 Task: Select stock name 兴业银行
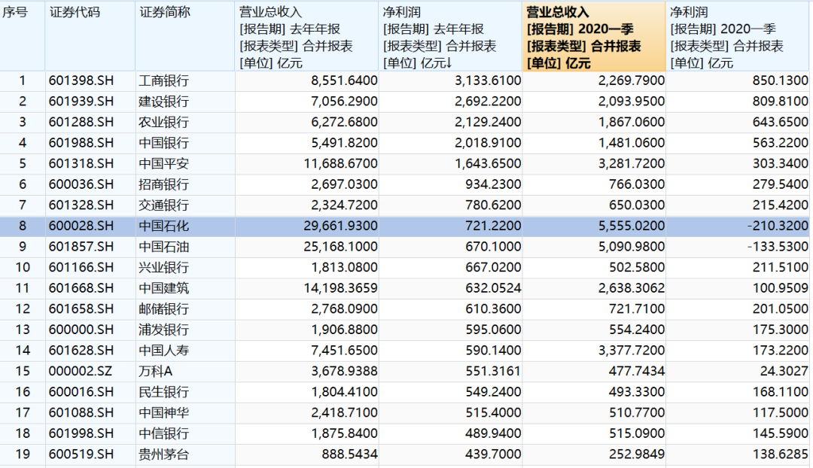click(x=164, y=267)
